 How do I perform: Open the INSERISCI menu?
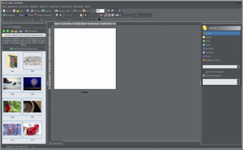[x=34, y=7]
